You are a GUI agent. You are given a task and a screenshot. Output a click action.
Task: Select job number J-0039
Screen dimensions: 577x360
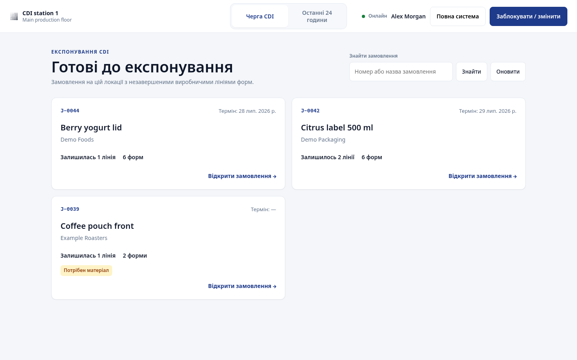(70, 209)
